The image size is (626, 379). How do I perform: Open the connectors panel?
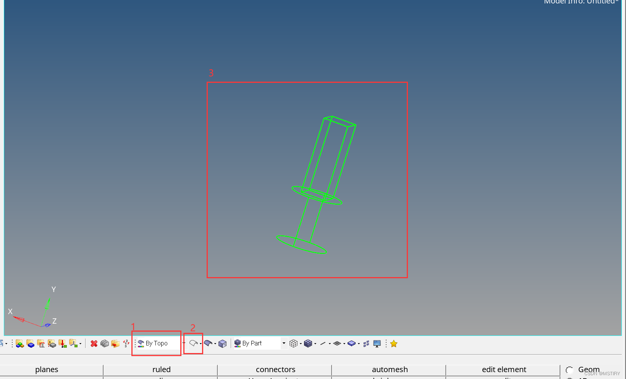275,369
